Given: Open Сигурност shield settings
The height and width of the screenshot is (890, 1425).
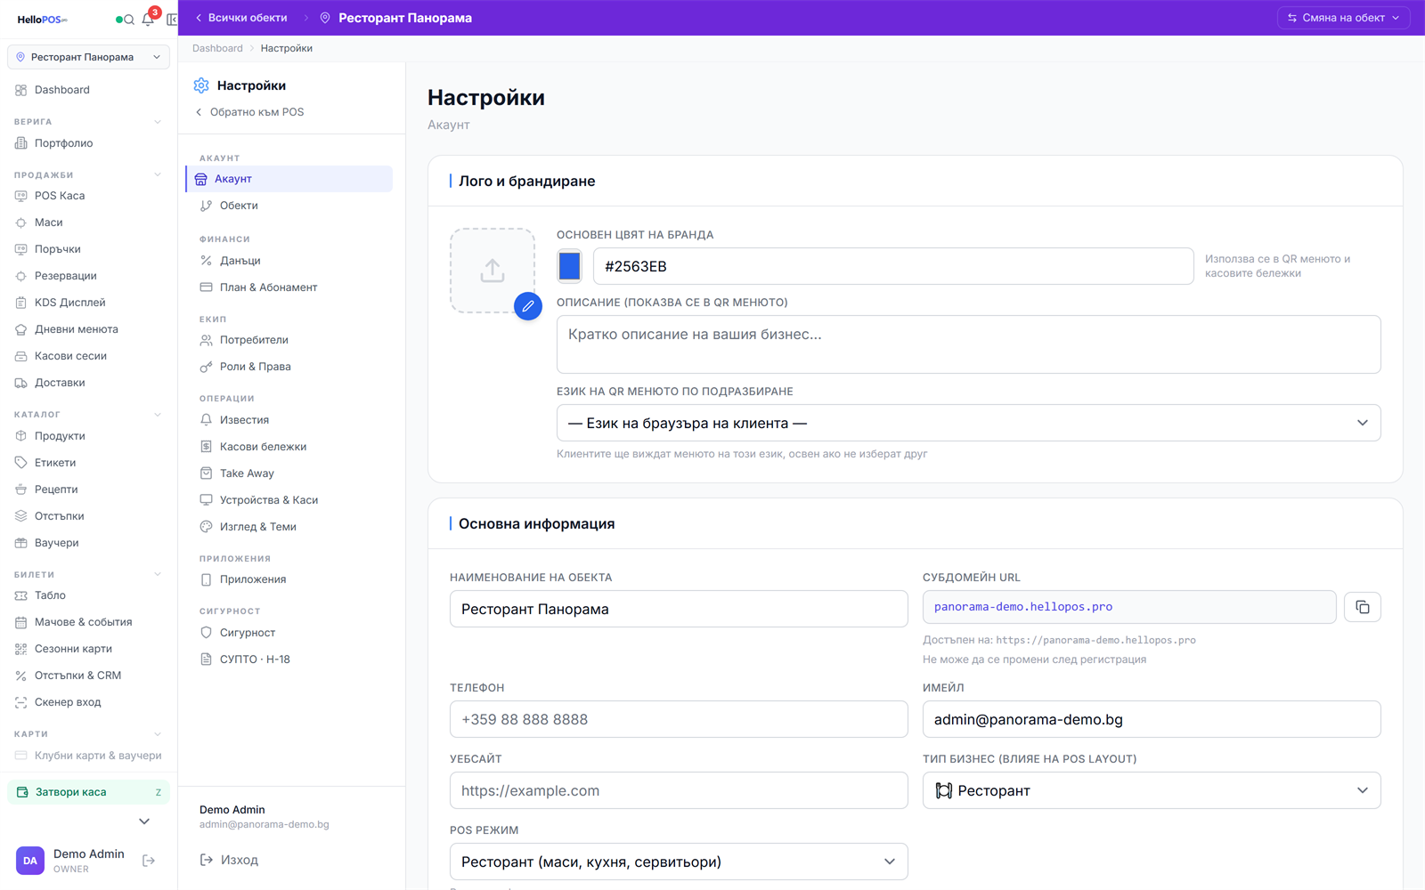Looking at the screenshot, I should click(x=289, y=633).
